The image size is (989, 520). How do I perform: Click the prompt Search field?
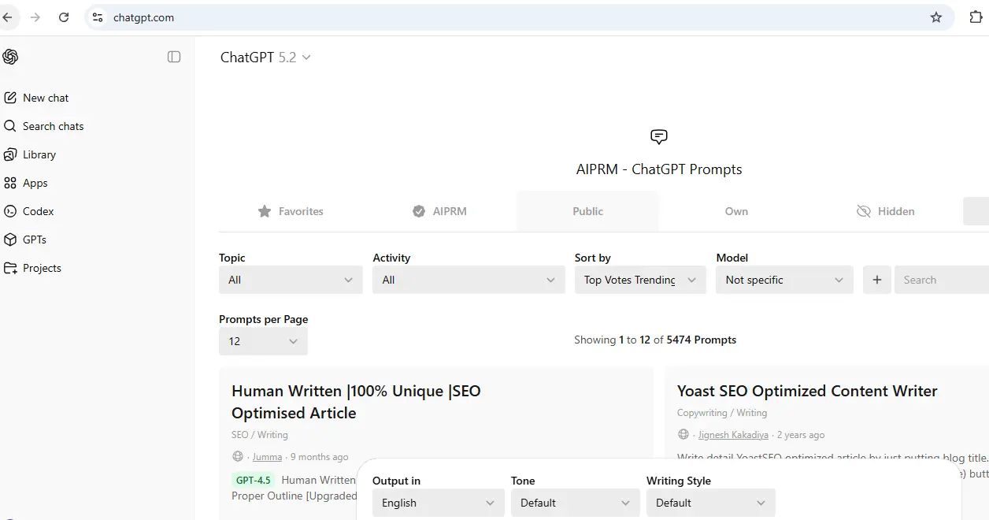[x=942, y=280]
